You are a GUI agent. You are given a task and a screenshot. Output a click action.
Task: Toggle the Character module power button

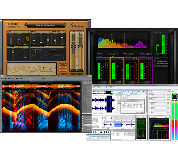coord(65,32)
